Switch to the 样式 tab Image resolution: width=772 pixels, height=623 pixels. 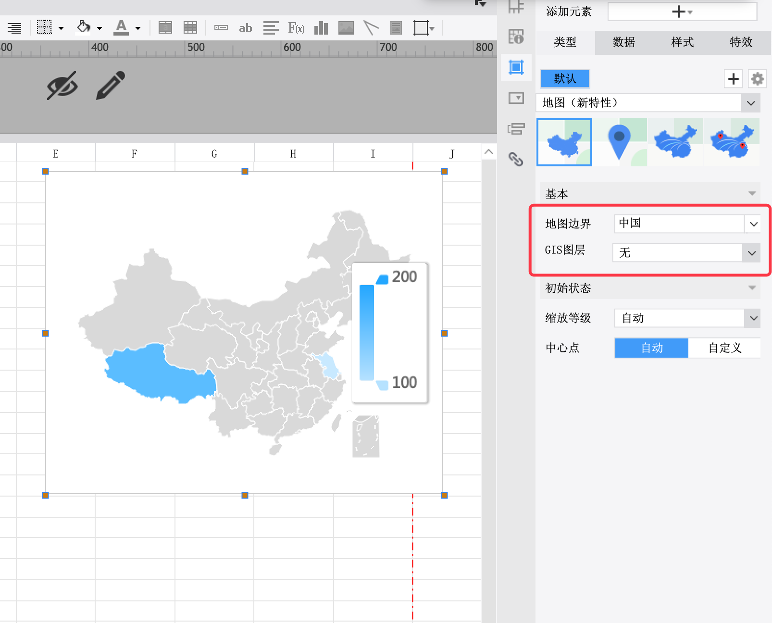coord(683,42)
